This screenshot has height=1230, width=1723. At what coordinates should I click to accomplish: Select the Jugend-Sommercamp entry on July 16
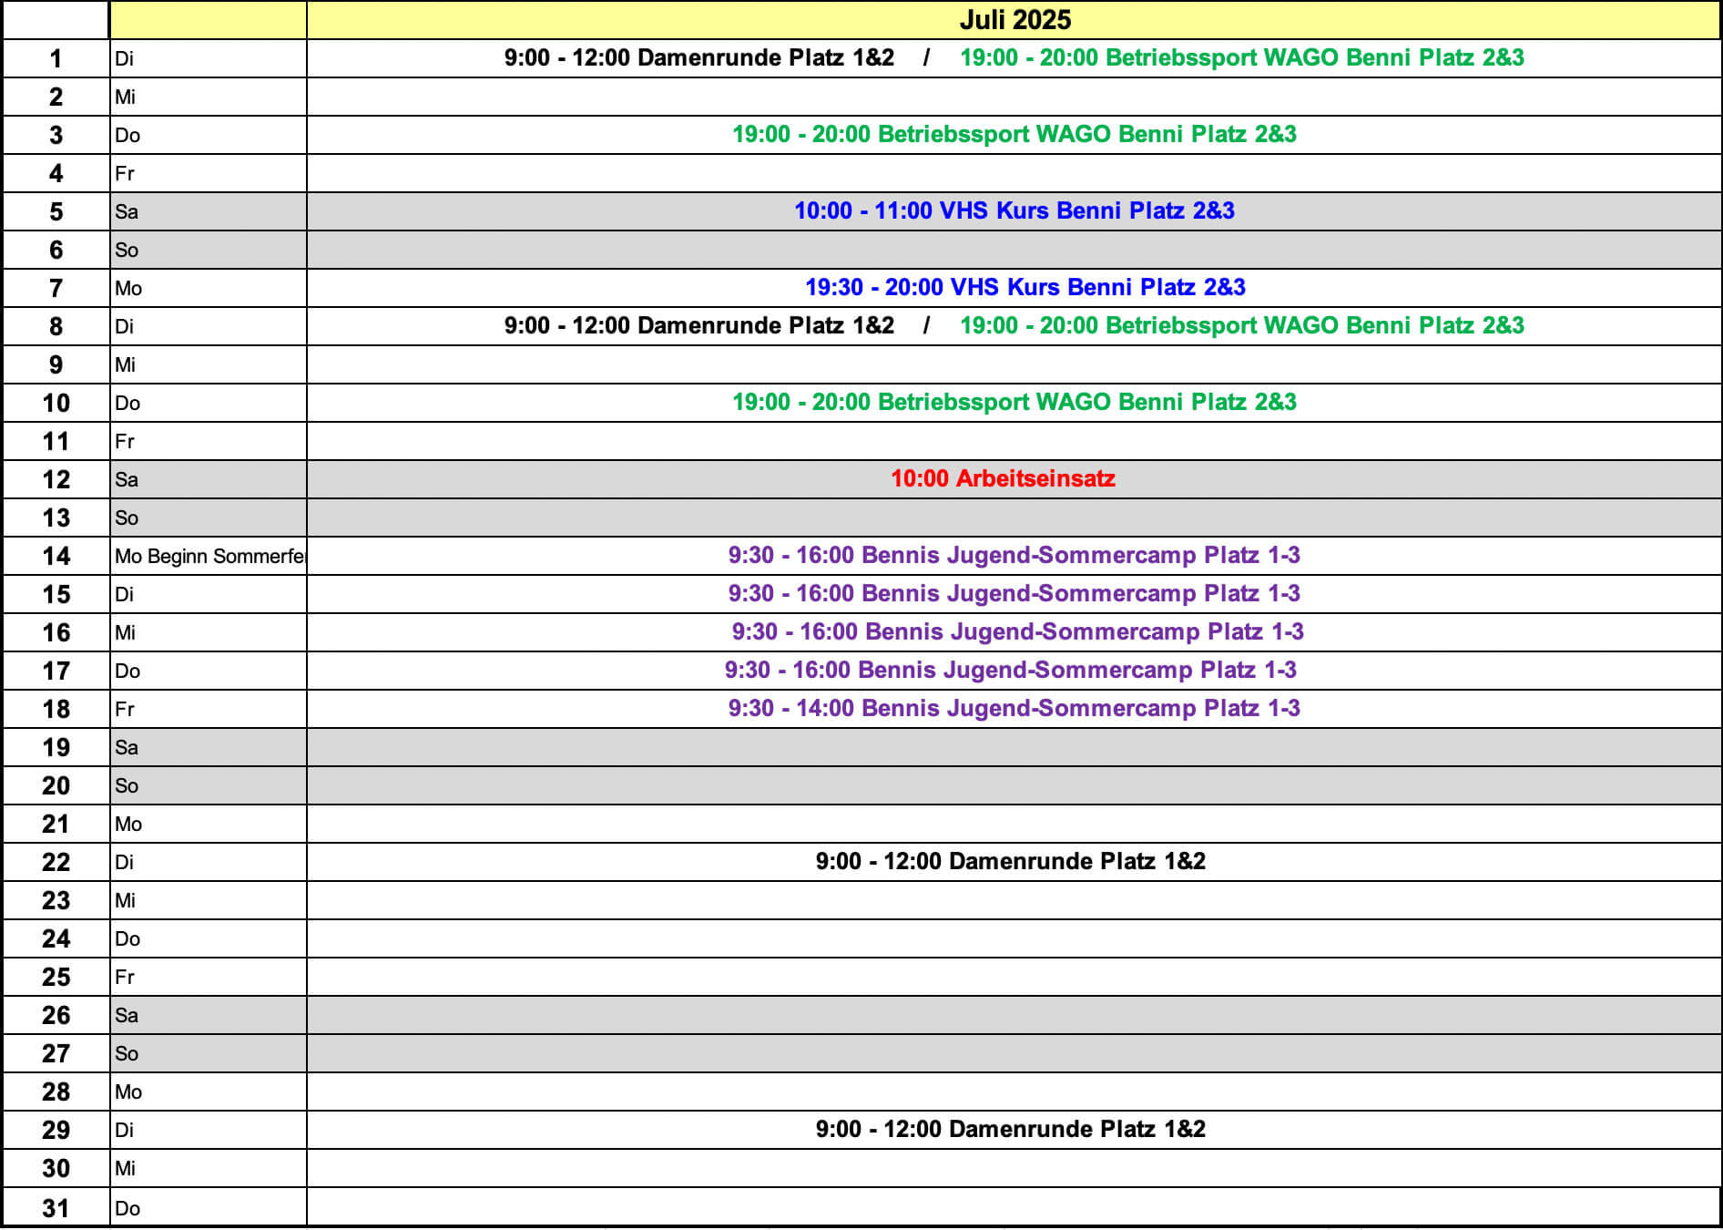(1017, 632)
